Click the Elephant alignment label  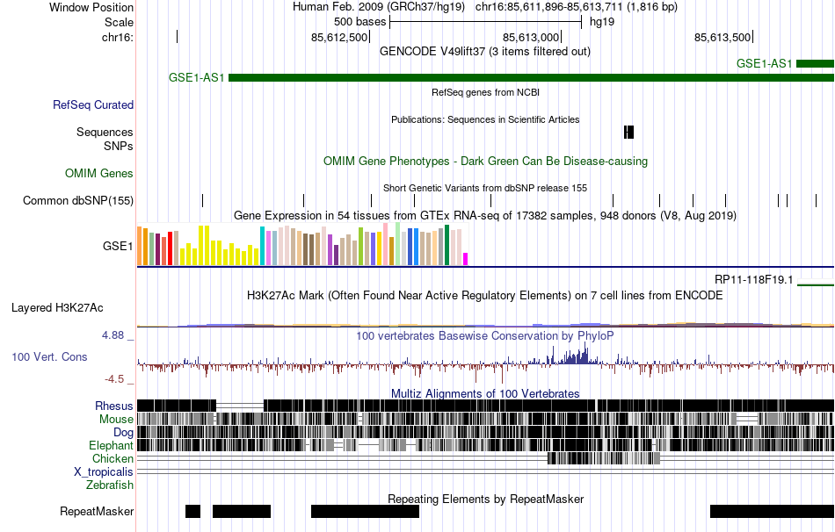pyautogui.click(x=111, y=446)
